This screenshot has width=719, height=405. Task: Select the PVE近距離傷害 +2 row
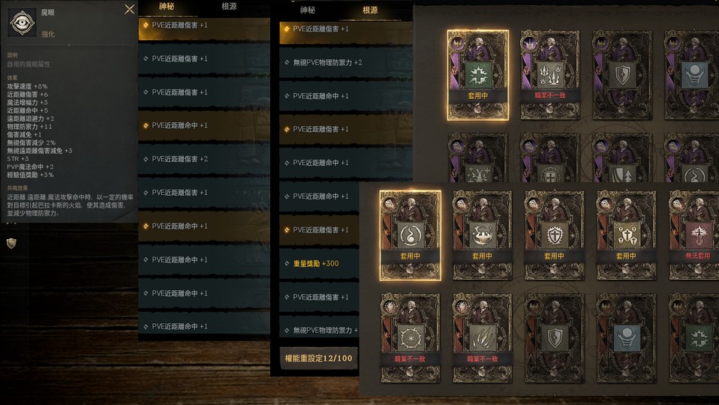204,159
